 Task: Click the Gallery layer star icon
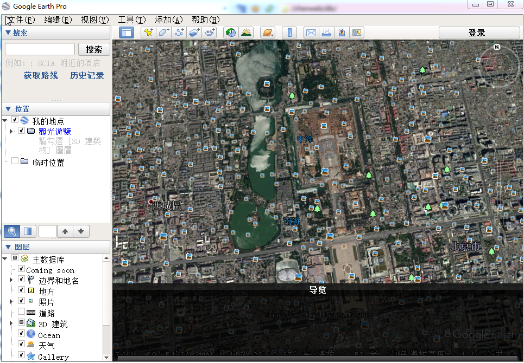[31, 355]
